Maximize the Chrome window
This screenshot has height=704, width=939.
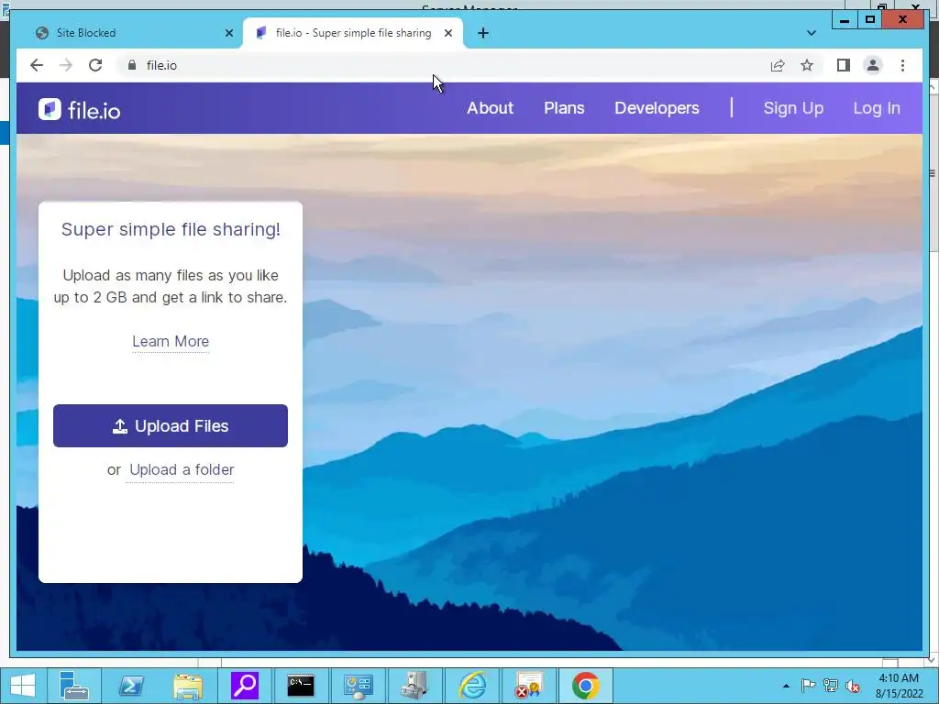coord(870,20)
